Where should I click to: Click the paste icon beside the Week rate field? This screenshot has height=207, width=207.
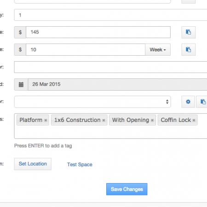189,50
